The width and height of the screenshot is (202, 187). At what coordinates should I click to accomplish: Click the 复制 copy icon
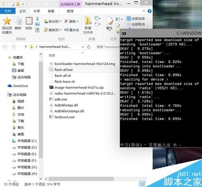[x=18, y=21]
